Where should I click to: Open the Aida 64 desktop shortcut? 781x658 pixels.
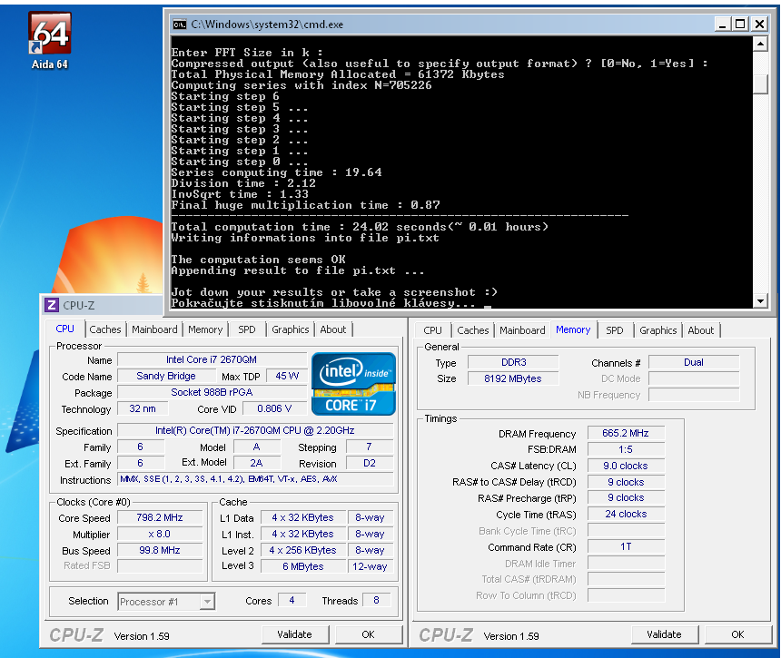point(49,40)
